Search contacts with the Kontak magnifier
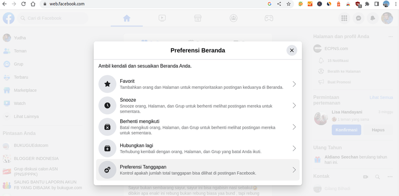This screenshot has height=196, width=399. coord(378,177)
